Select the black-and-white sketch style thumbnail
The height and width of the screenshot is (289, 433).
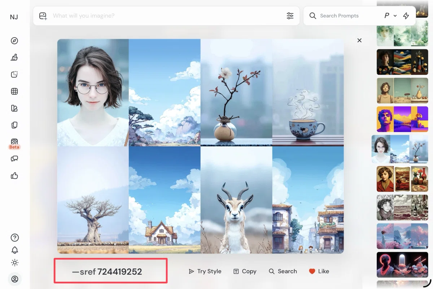click(x=402, y=208)
